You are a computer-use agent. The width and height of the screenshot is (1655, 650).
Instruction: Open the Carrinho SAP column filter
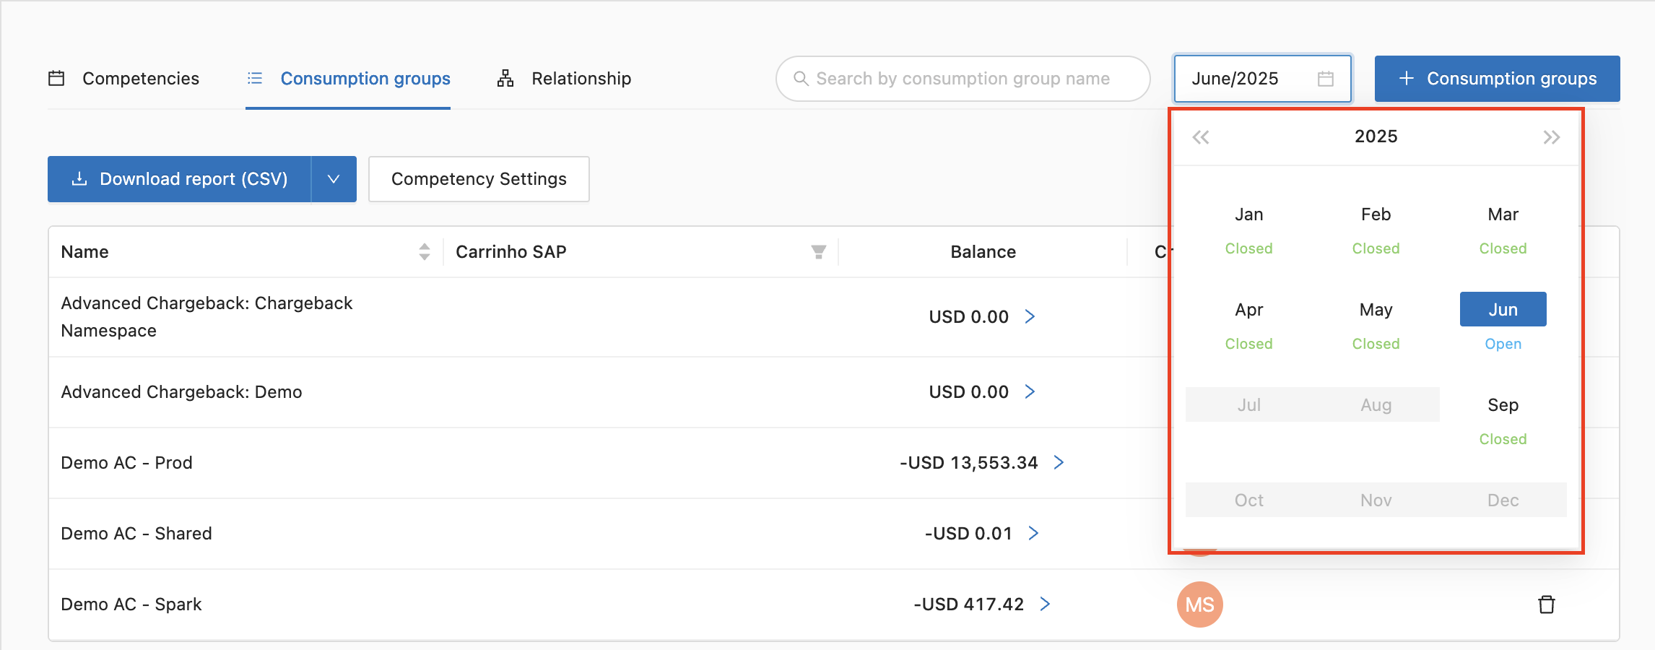(x=818, y=251)
